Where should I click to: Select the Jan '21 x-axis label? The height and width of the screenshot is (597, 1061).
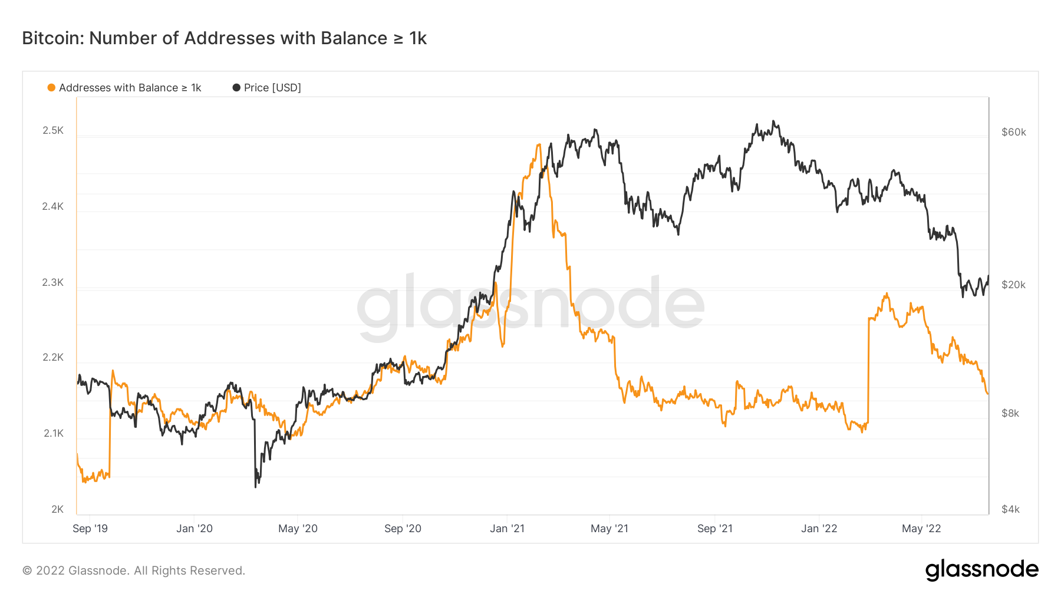point(507,529)
